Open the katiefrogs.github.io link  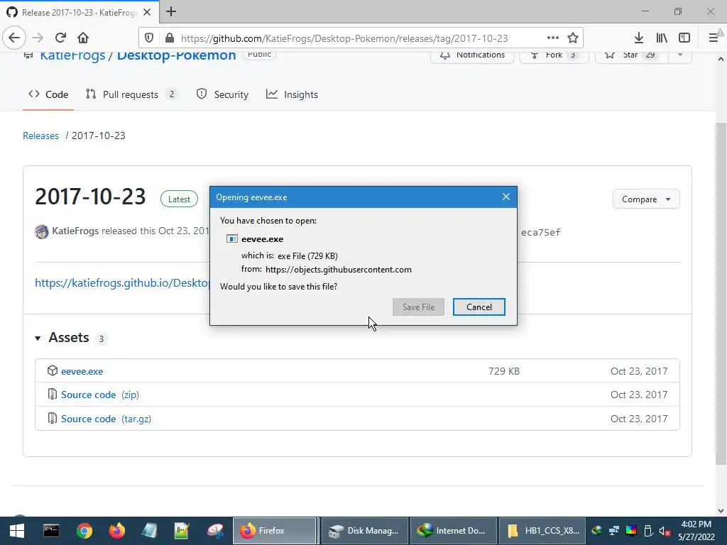pyautogui.click(x=122, y=282)
